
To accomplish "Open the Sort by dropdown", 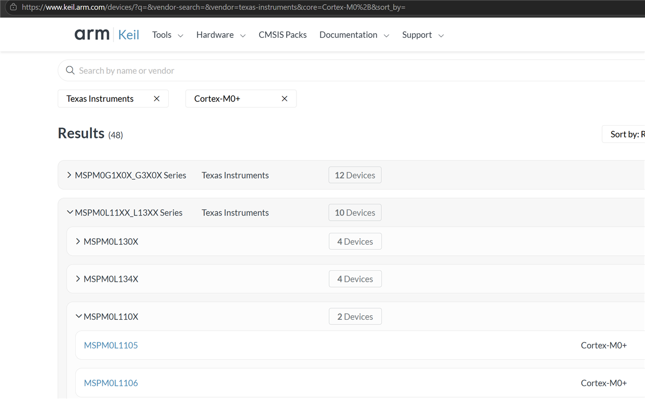I will (x=624, y=134).
